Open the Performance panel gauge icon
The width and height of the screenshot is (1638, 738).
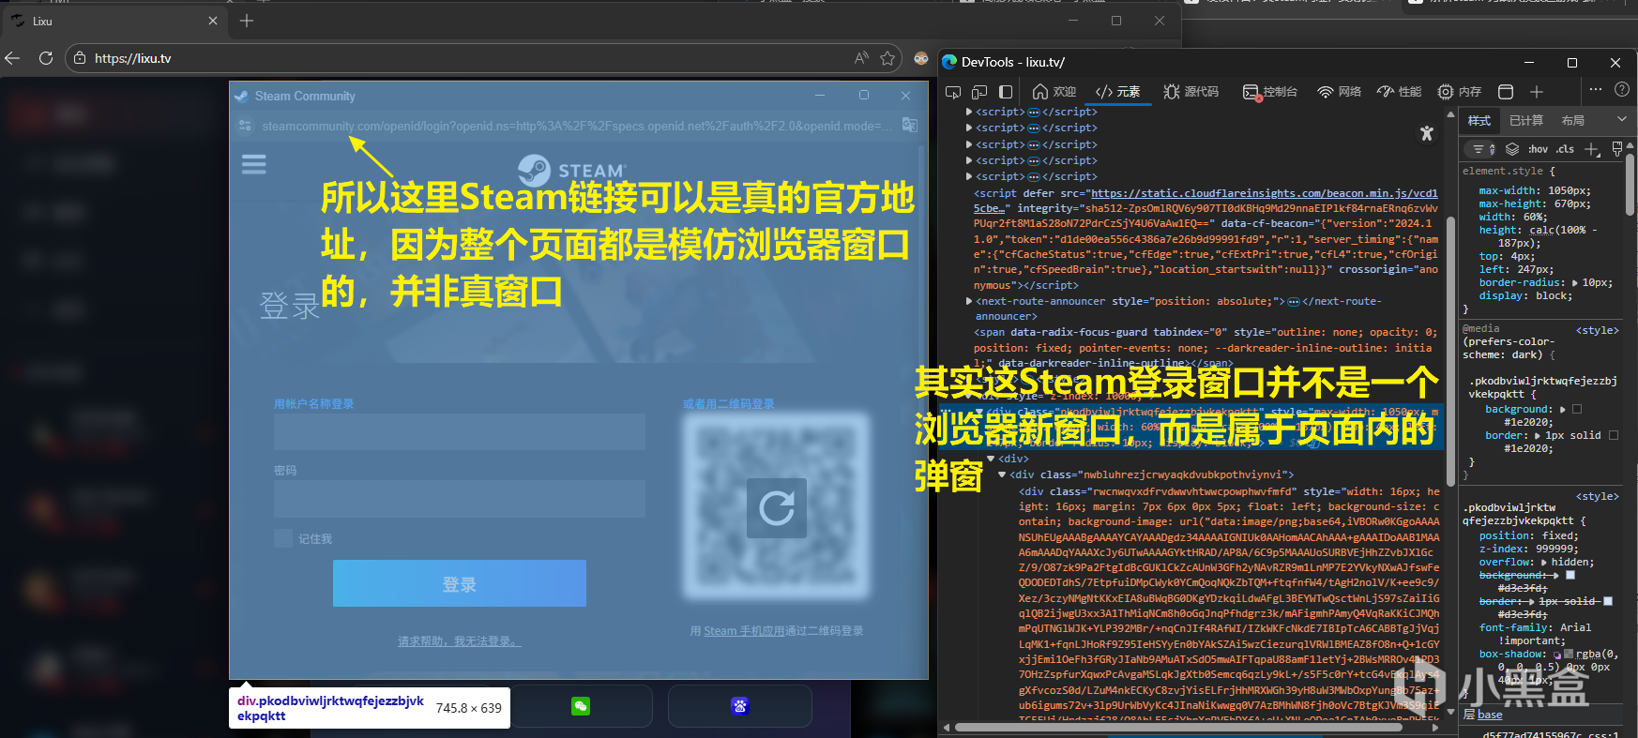click(1399, 92)
